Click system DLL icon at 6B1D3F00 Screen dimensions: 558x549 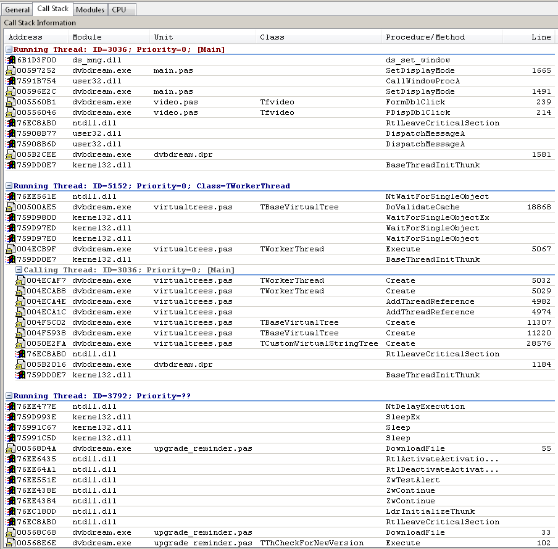(x=10, y=60)
